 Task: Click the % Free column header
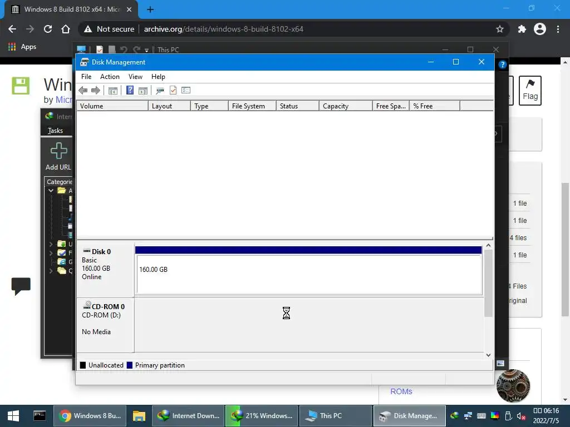[434, 106]
